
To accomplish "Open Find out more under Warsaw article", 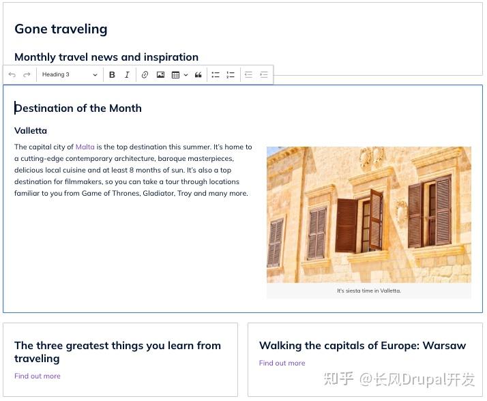I will (x=282, y=363).
